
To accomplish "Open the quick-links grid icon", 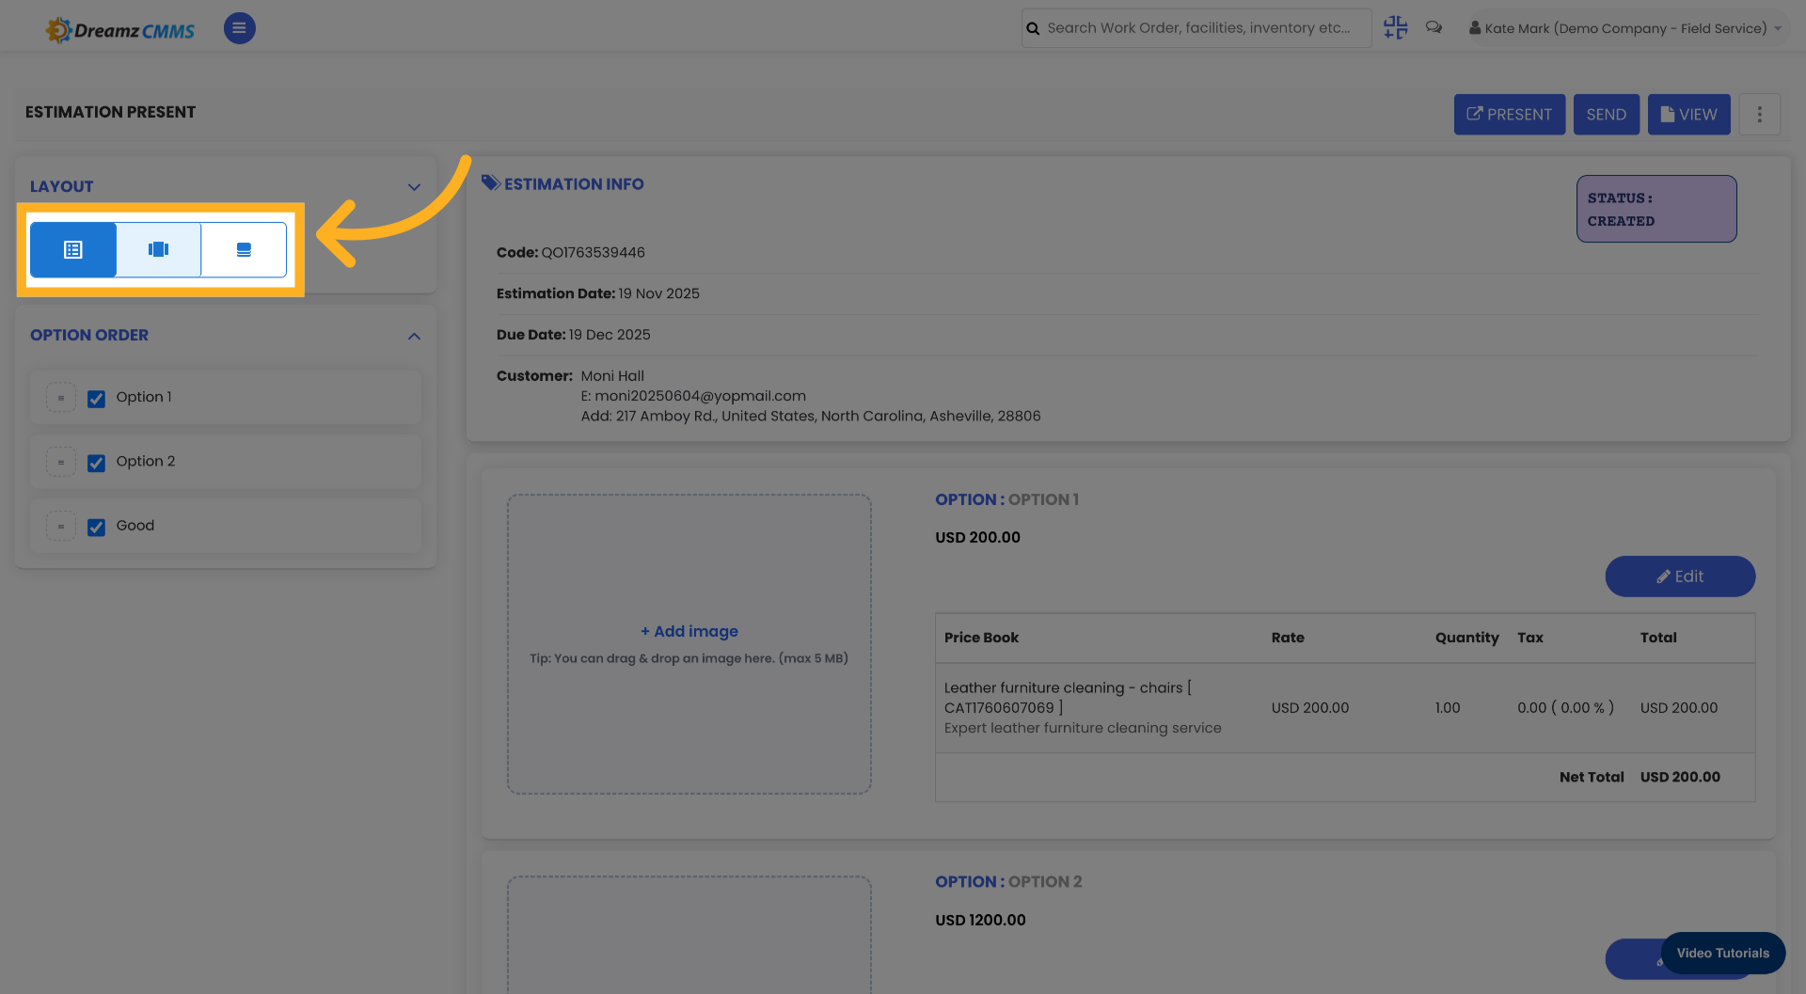I will pos(1395,28).
